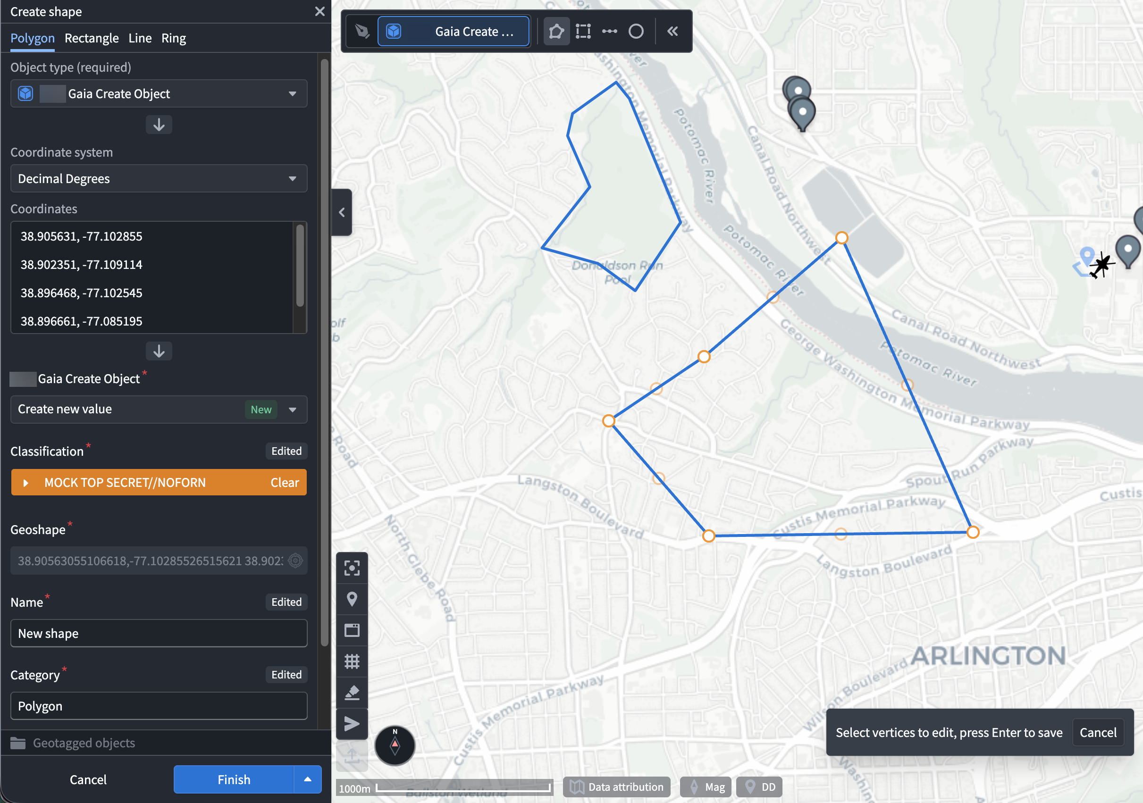
Task: Switch to the Line tab
Action: pyautogui.click(x=140, y=38)
